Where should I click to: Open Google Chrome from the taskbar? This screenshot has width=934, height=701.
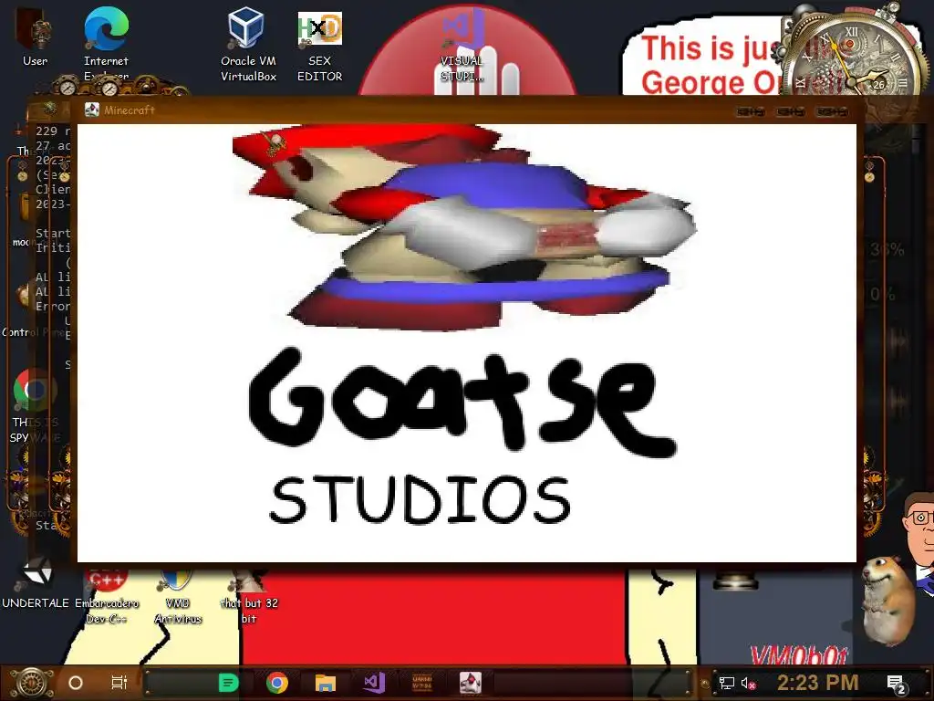click(277, 683)
